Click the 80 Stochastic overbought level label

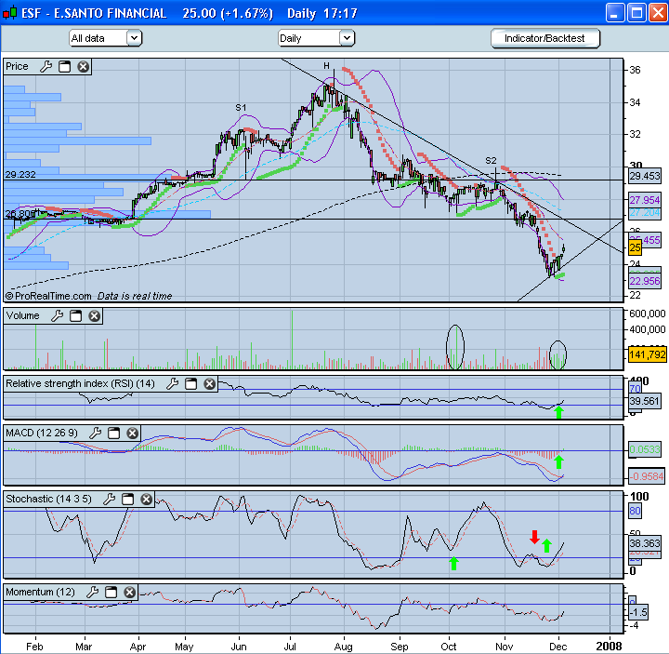[x=635, y=511]
